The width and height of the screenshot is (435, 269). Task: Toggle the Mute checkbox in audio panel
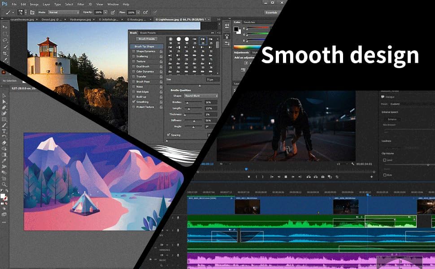(x=384, y=175)
